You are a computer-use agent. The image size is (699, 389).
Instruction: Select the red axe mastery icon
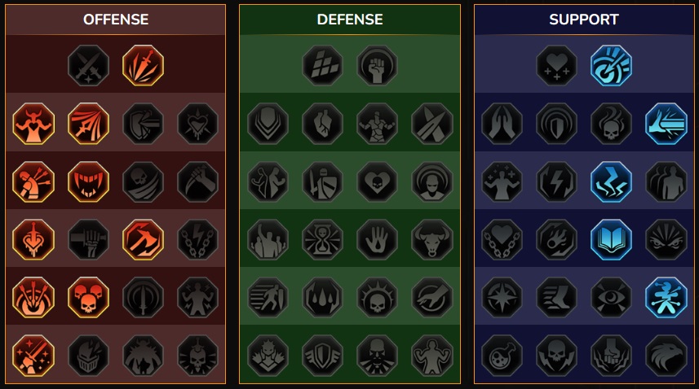pos(143,239)
